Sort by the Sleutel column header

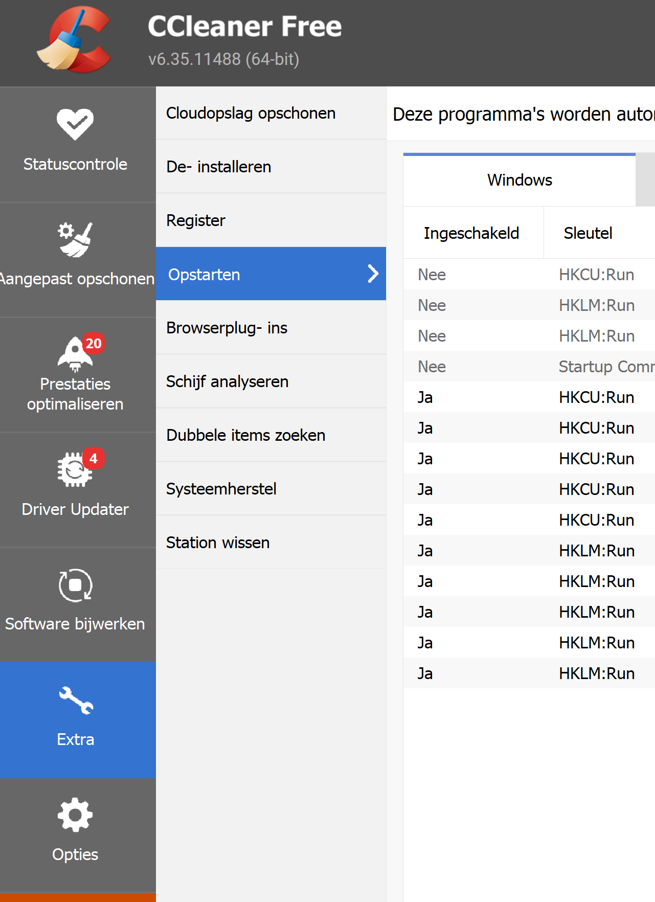(x=599, y=233)
